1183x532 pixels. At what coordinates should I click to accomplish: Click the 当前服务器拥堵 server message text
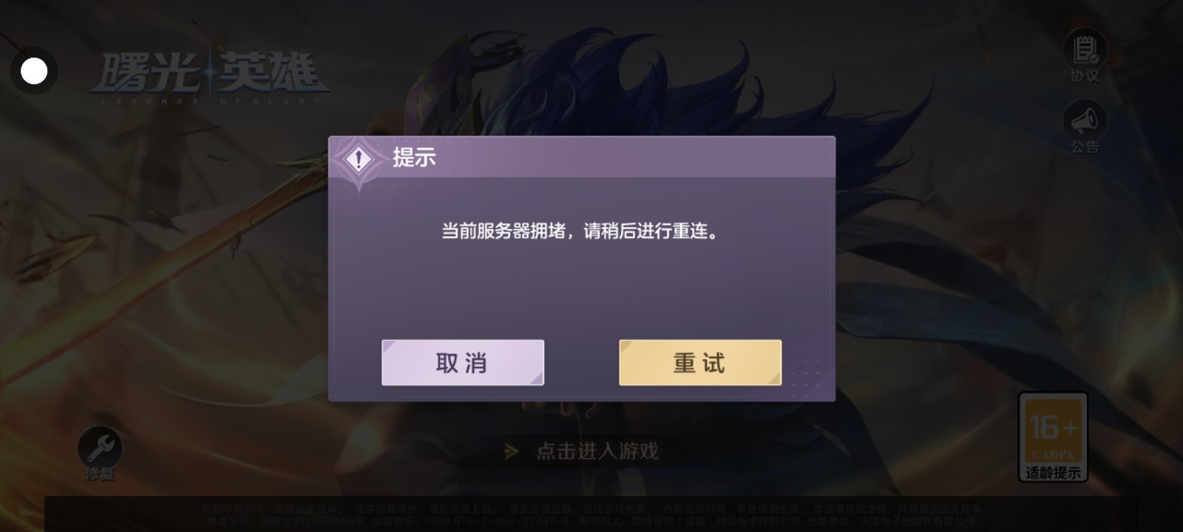click(580, 231)
